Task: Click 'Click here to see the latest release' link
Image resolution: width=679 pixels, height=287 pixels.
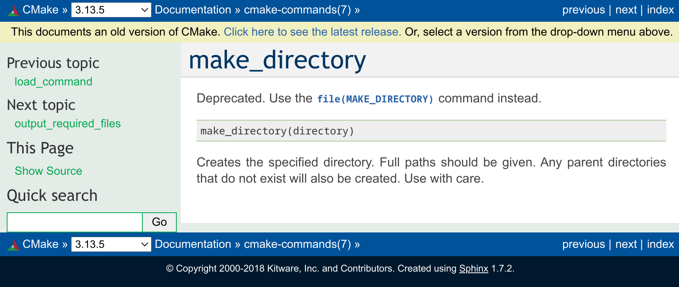Action: (x=312, y=32)
